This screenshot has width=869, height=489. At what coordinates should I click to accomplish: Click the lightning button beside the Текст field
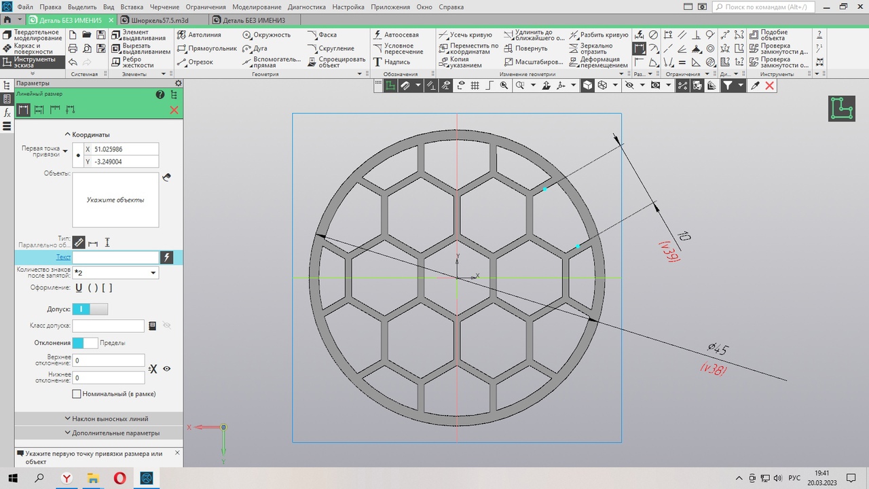coord(166,257)
